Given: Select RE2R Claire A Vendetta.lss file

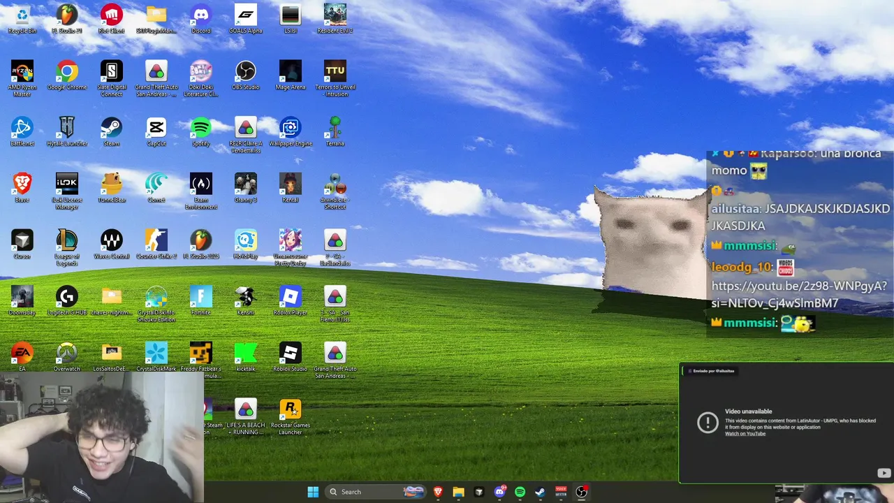Looking at the screenshot, I should pos(246,135).
